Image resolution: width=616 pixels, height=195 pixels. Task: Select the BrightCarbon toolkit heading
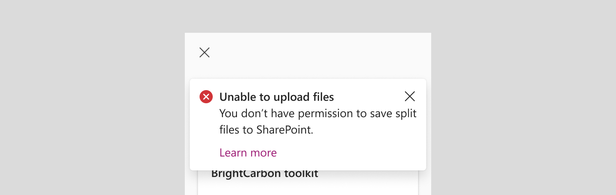click(x=264, y=174)
